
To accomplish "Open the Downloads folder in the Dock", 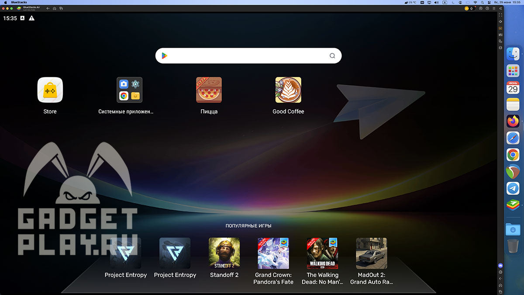I will (x=513, y=229).
